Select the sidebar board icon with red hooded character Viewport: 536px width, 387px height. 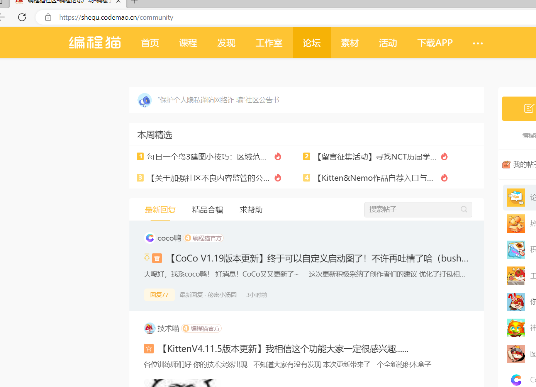click(516, 354)
